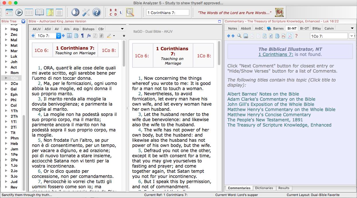
Task: Open the map atlas icon
Action: click(x=50, y=12)
